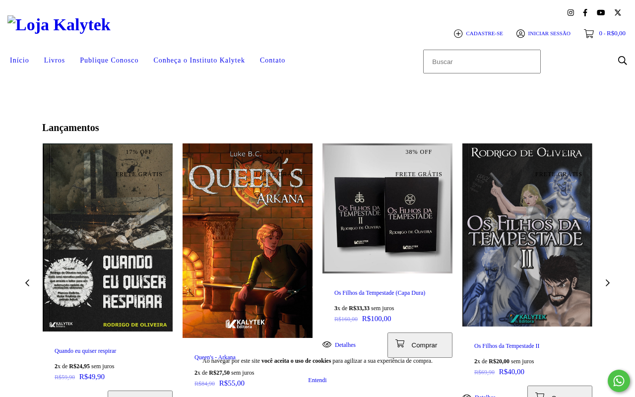Click the Lançamentos heading

click(70, 128)
